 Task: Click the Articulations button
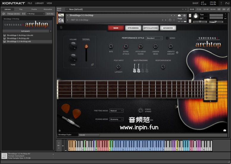150,28
